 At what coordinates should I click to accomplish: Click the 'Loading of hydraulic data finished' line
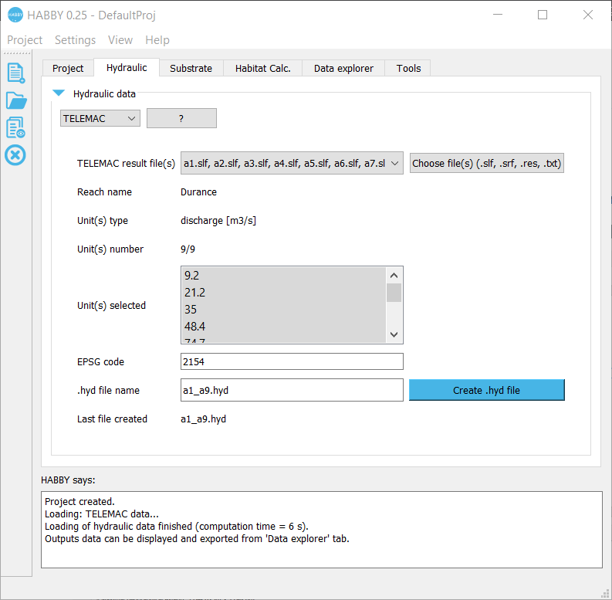coord(177,527)
